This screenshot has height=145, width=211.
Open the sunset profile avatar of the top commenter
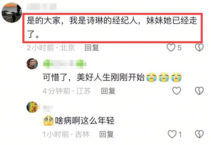click(12, 13)
